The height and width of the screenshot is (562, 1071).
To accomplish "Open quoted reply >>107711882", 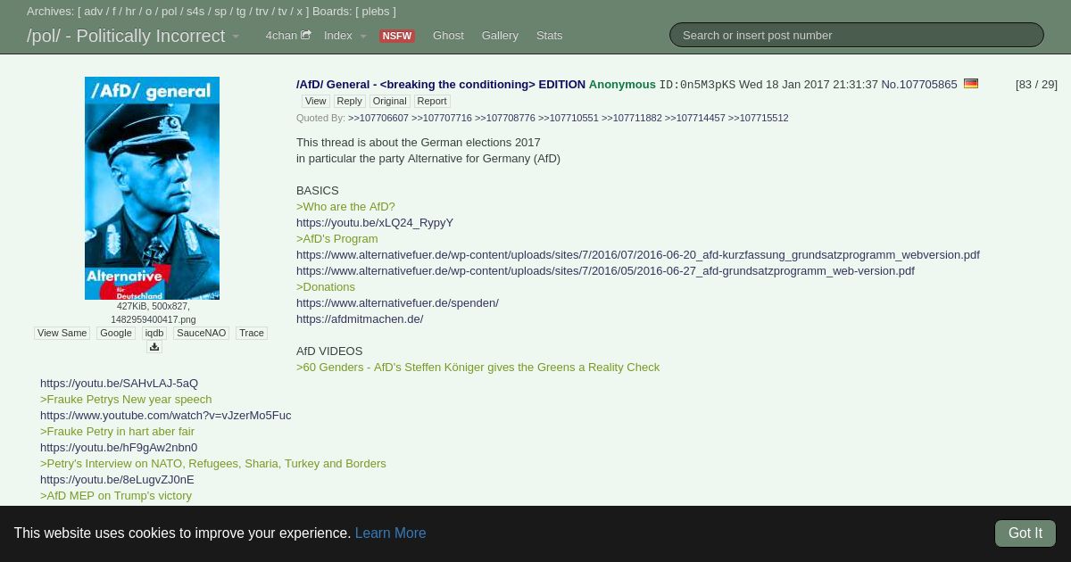I will 632,118.
